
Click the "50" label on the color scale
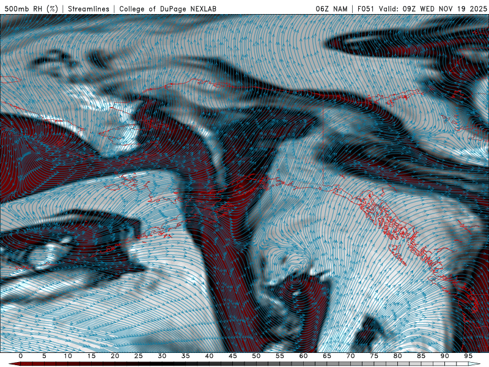[256, 356]
